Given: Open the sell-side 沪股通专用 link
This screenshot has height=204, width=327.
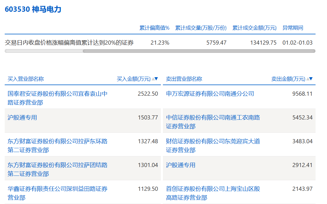Looking at the screenshot, I should 181,165.
